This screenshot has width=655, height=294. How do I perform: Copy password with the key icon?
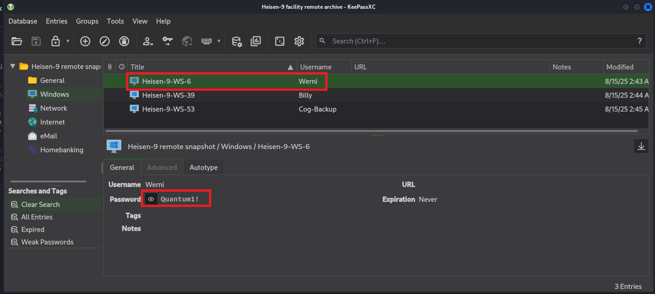168,41
